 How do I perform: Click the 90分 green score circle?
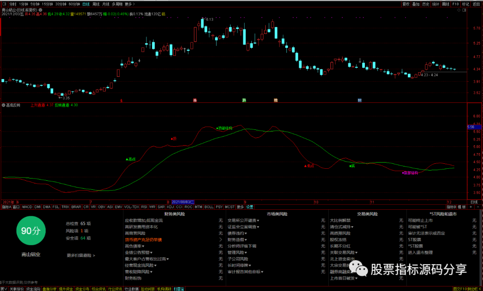pos(31,230)
